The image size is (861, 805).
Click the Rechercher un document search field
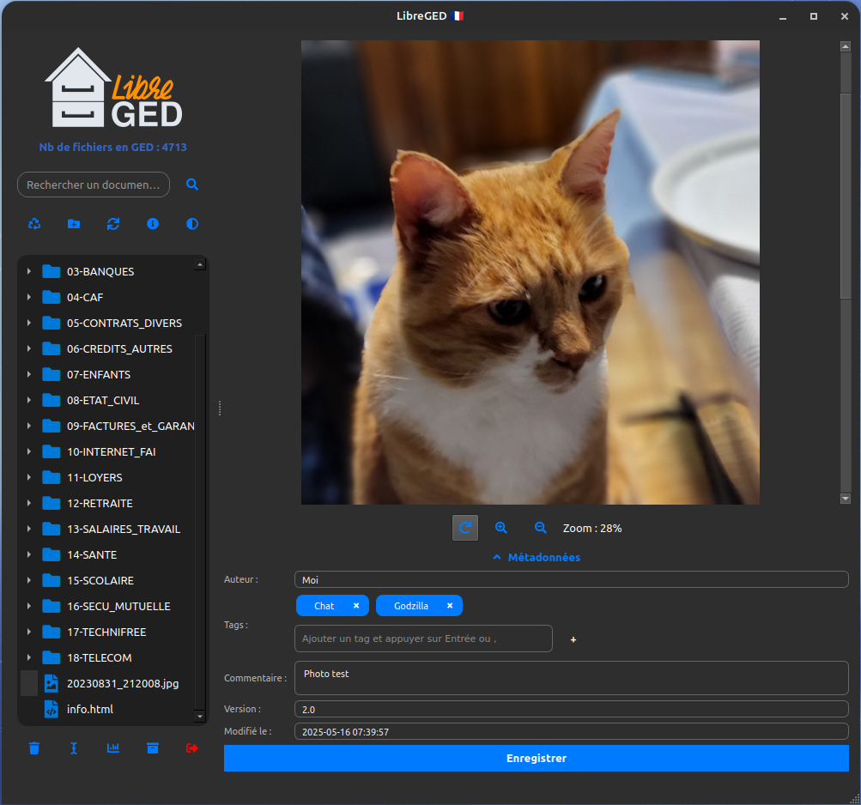point(94,185)
